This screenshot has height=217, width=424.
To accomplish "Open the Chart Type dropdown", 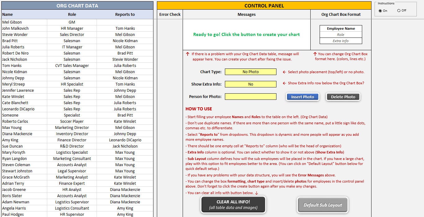I will [x=250, y=72].
